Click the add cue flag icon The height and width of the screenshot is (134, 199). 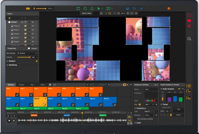tap(130, 117)
